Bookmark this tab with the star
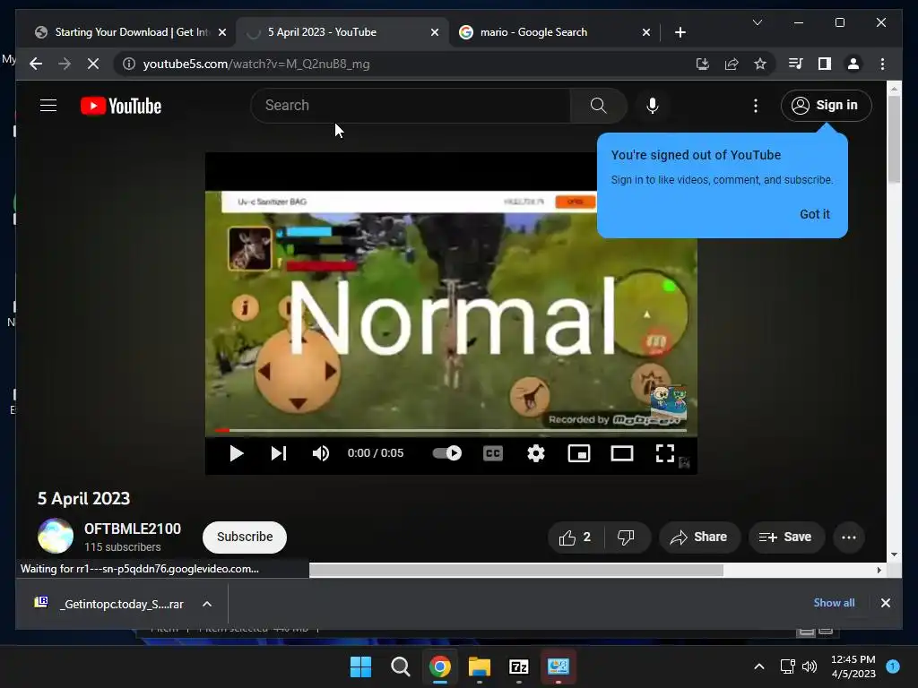Viewport: 918px width, 688px height. (x=760, y=64)
